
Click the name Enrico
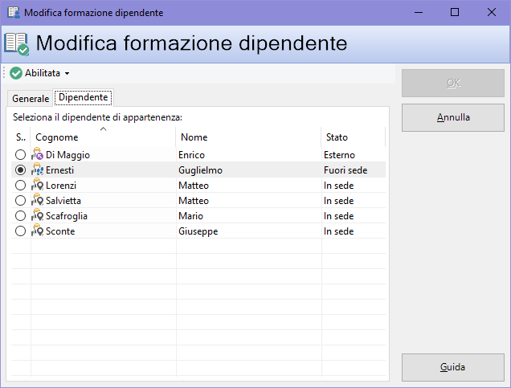coord(191,155)
